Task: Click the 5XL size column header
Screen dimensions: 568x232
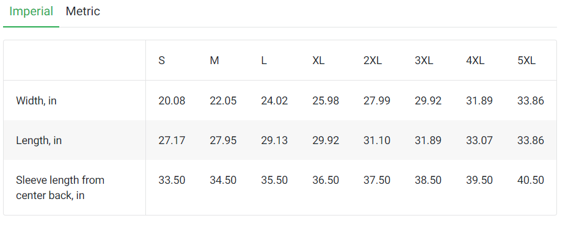Action: click(x=526, y=60)
